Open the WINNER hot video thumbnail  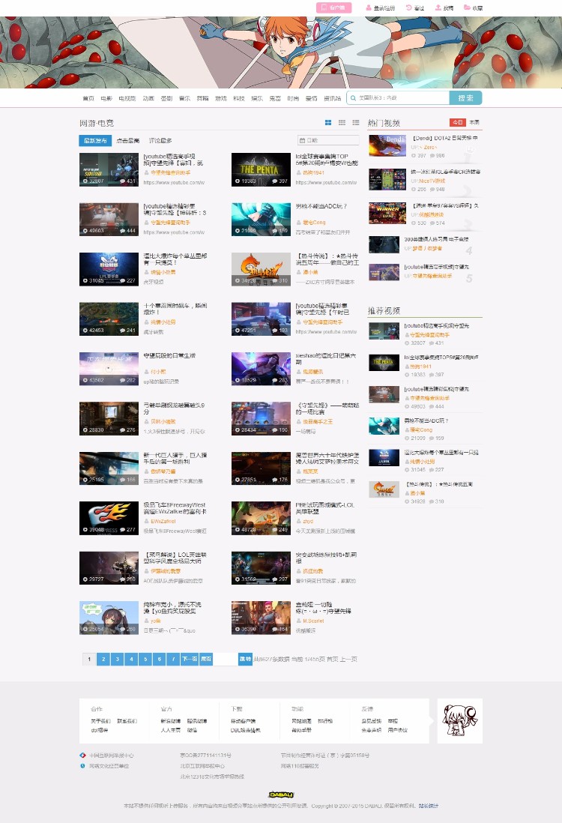pos(387,214)
